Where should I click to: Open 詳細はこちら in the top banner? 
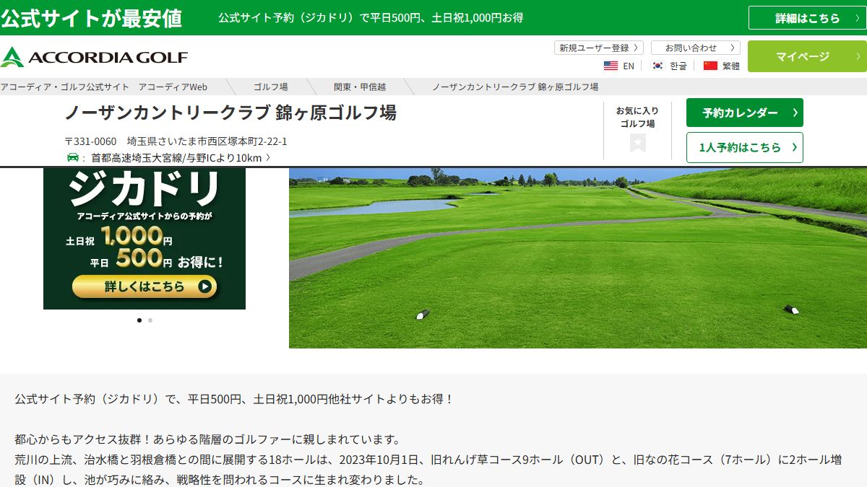tap(807, 18)
